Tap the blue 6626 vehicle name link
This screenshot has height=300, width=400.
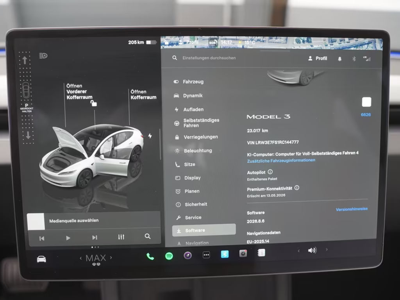[366, 114]
